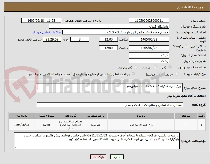Click the بازگشت back button
This screenshot has height=164, width=210.
point(98,157)
